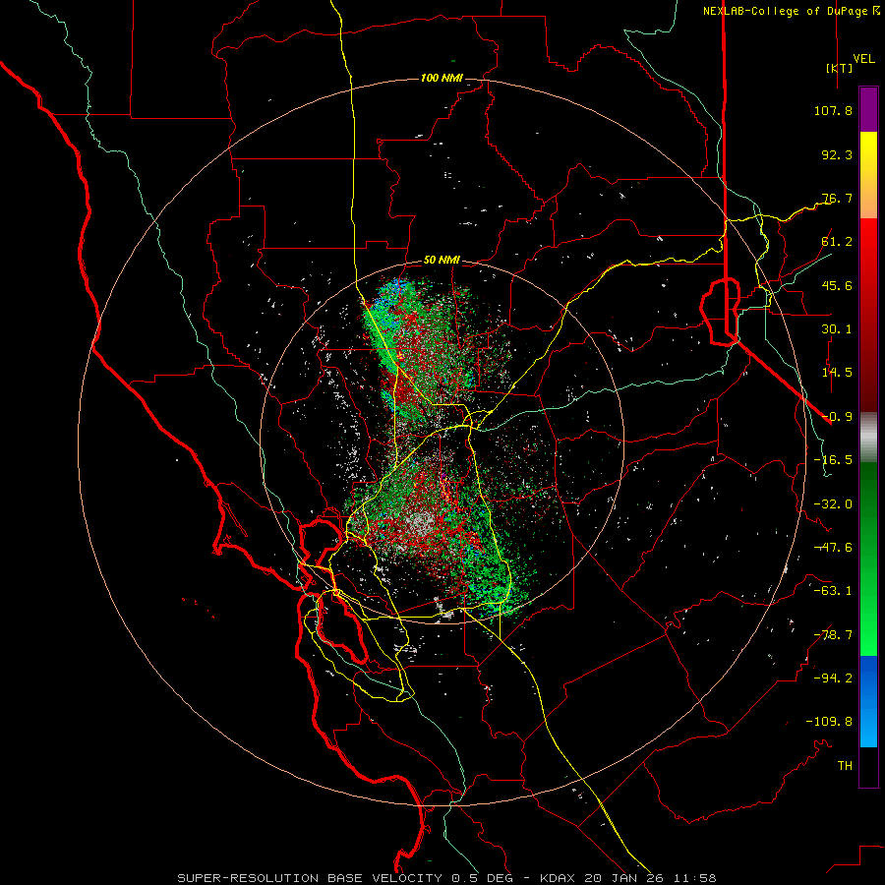Screen dimensions: 885x885
Task: Click the 107.8 value on velocity scale
Action: coord(833,110)
